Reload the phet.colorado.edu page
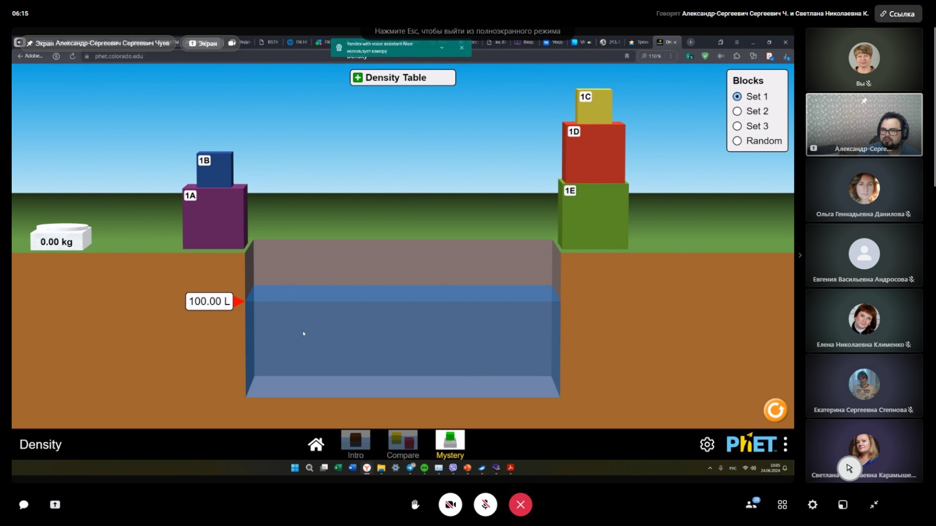This screenshot has height=526, width=936. 73,56
